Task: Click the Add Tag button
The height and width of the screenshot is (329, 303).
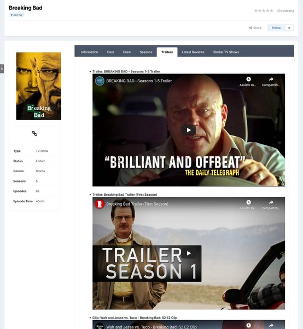Action: tap(16, 15)
